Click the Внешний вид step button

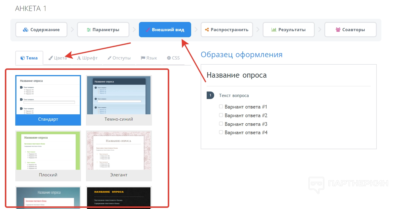coord(165,30)
